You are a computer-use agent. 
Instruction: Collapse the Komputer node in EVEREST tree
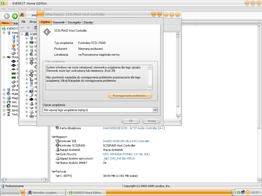(4, 33)
